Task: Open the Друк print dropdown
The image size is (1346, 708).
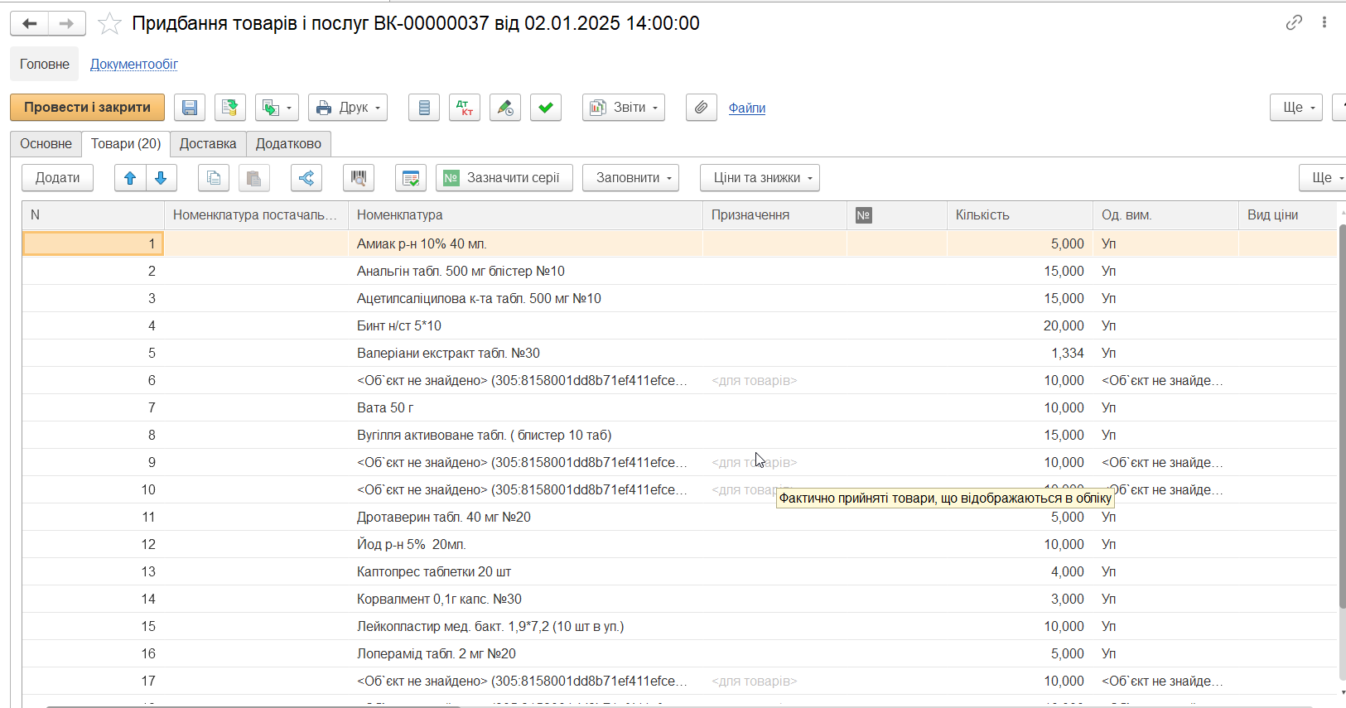Action: [348, 108]
